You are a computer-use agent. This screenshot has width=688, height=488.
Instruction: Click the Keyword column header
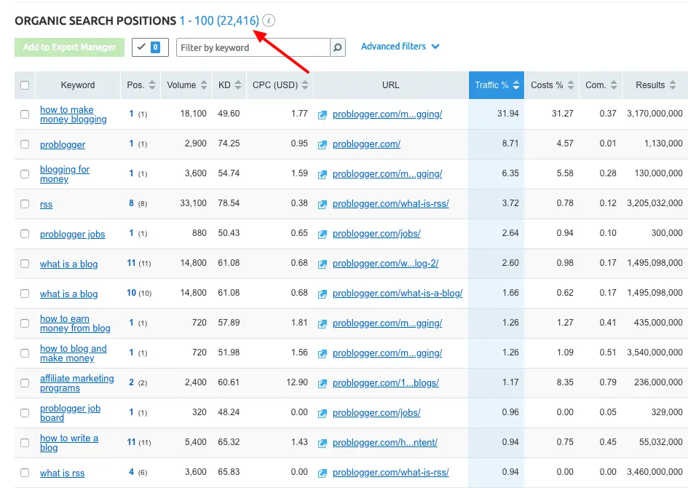pyautogui.click(x=78, y=85)
